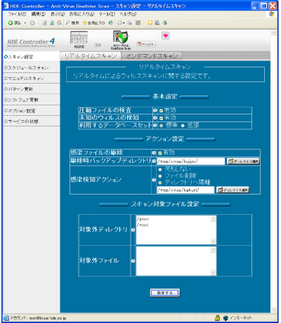The width and height of the screenshot is (281, 323).
Task: Select the 標準 database set radio button
Action: coord(161,126)
